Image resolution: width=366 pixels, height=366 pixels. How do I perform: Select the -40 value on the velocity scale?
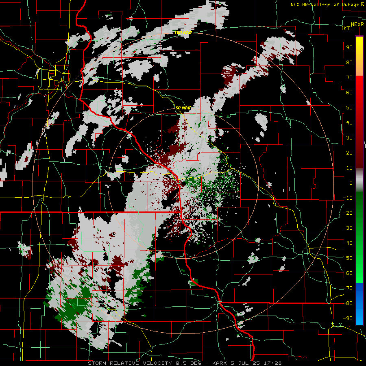(x=348, y=243)
